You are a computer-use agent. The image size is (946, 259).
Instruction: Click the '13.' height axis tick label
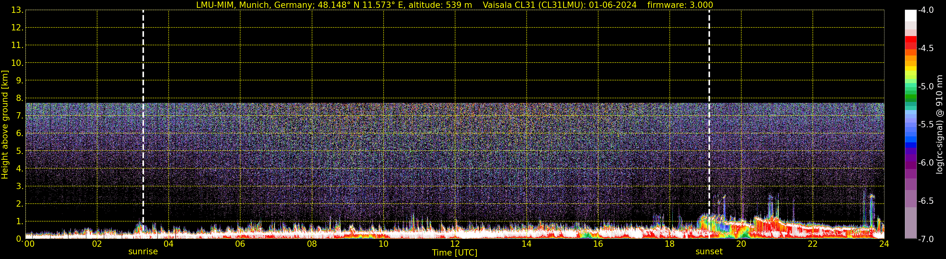point(17,10)
